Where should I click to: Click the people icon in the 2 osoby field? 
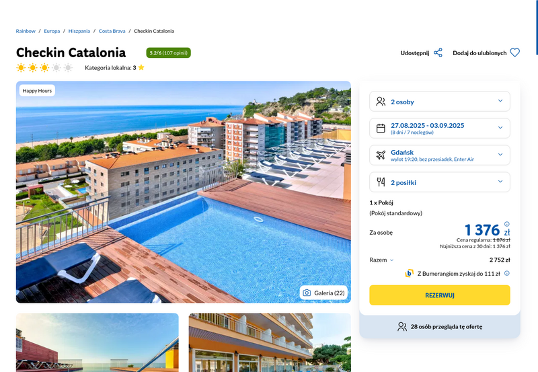tap(381, 102)
